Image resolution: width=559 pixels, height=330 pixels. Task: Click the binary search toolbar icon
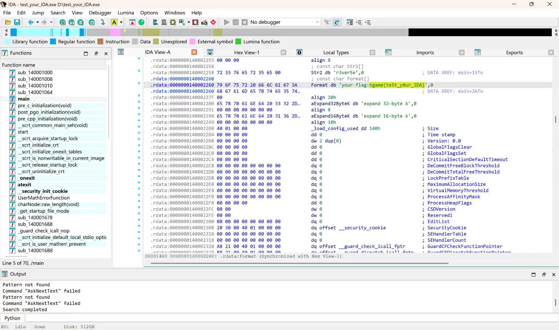tap(80, 22)
